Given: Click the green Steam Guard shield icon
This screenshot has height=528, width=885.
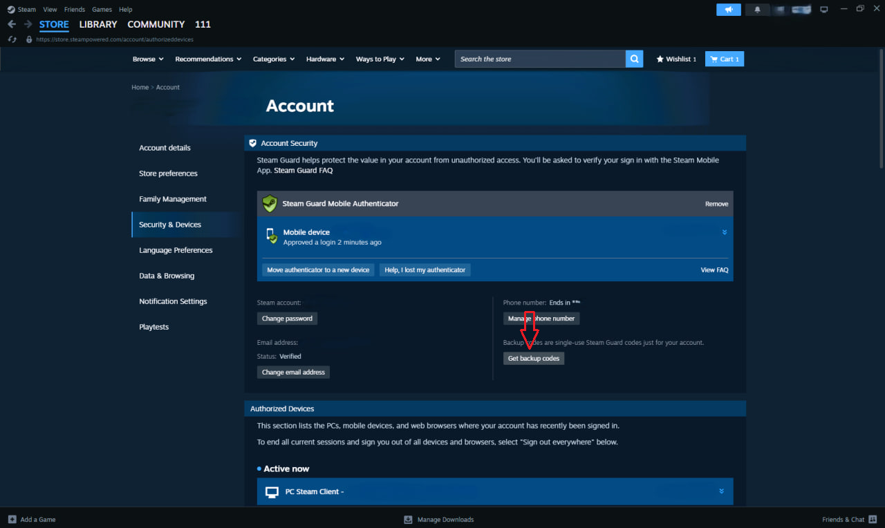Looking at the screenshot, I should 270,204.
